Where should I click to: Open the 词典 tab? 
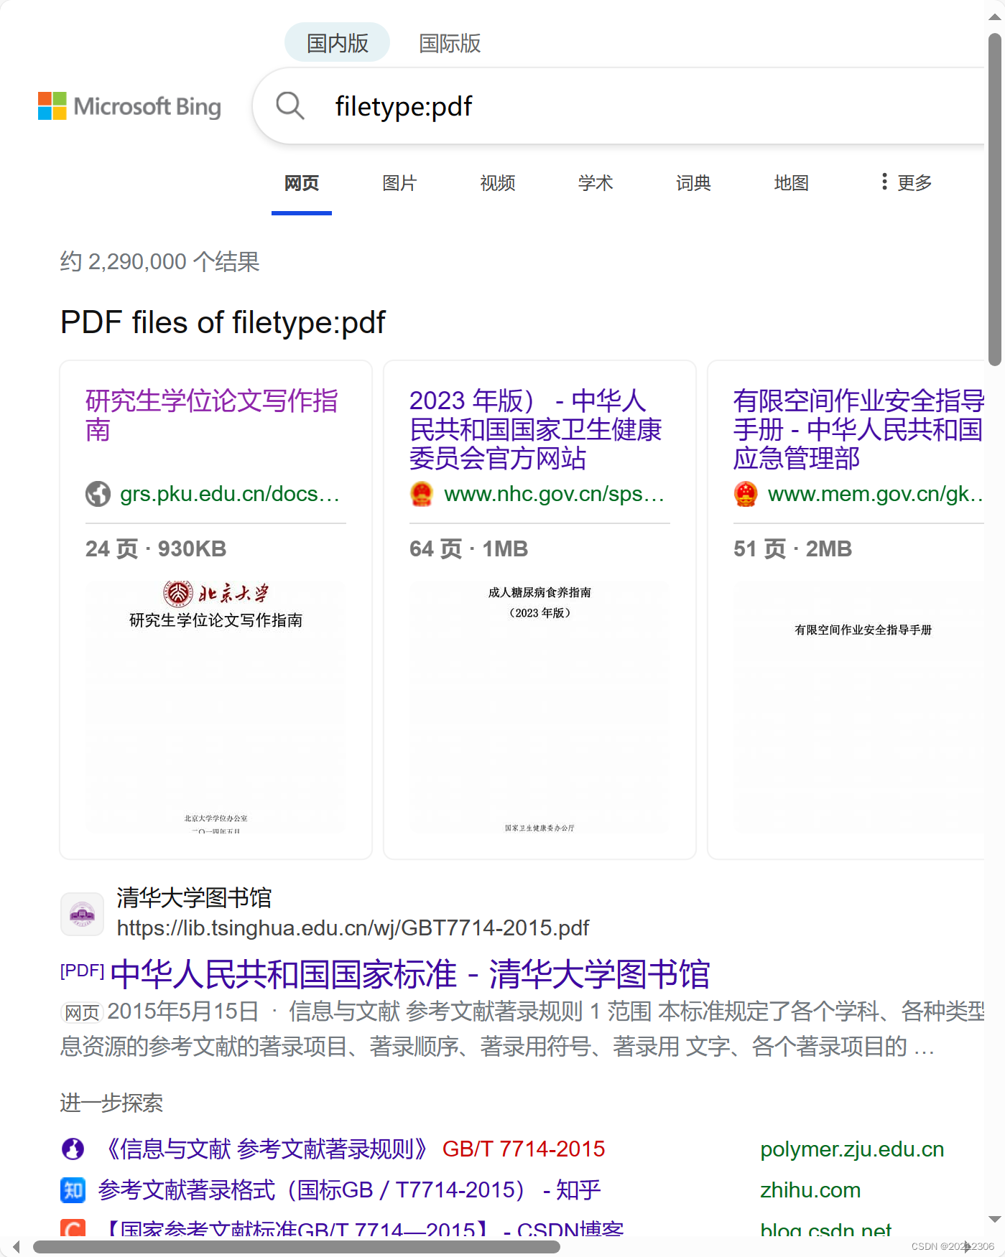point(693,183)
